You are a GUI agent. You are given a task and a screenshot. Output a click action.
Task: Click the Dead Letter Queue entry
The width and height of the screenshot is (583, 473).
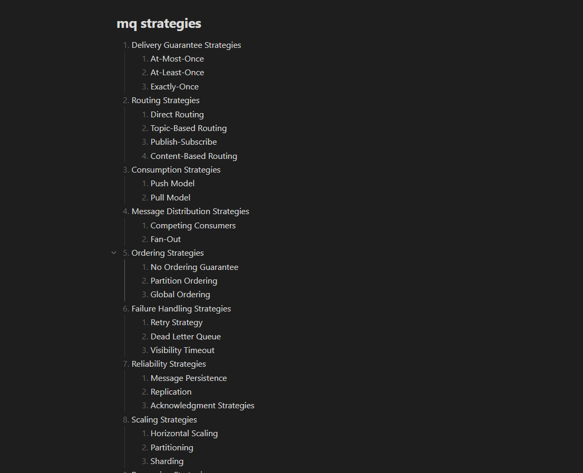186,337
